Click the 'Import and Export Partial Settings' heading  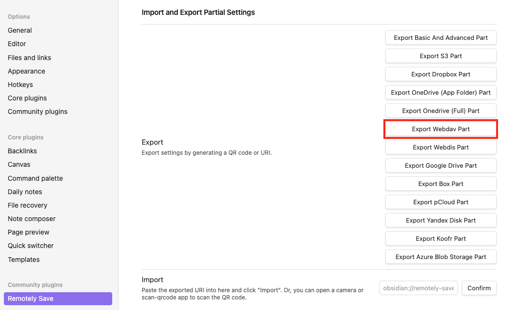(198, 12)
